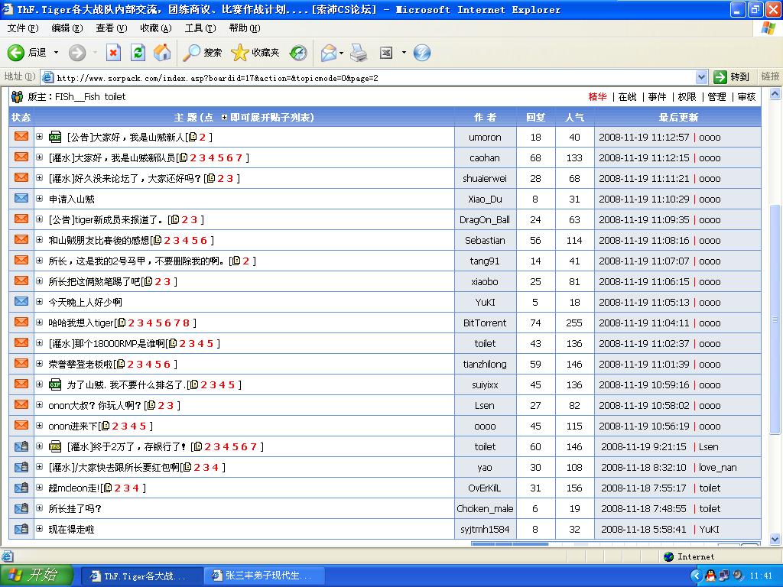This screenshot has height=587, width=783.
Task: Expand the '申请入山贼' topic row
Action: point(40,199)
